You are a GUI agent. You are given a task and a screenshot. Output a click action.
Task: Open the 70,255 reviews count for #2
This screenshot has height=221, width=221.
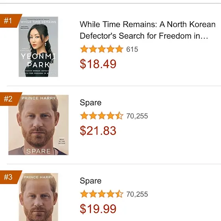point(137,116)
